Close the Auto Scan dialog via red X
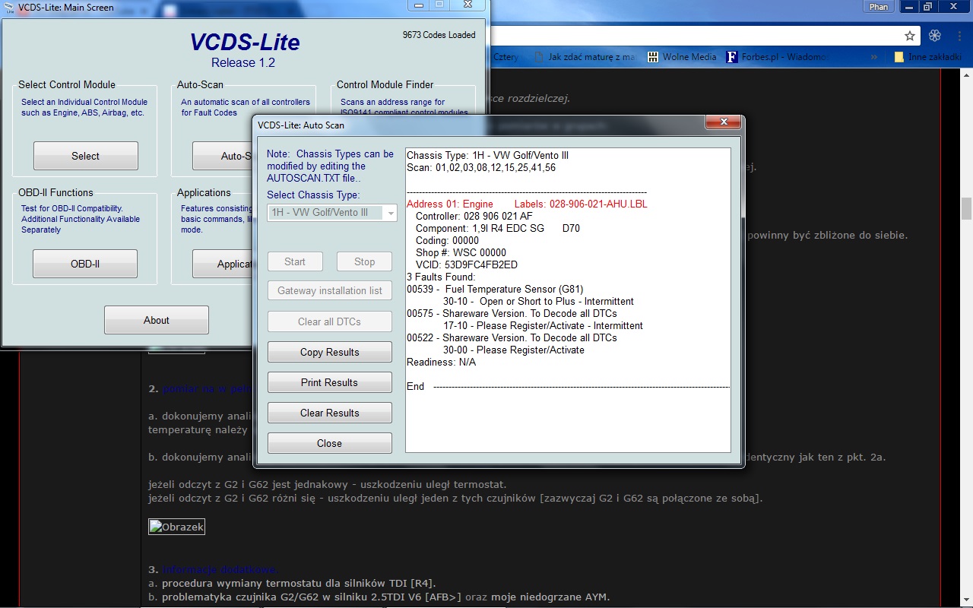Screen dimensions: 973x608 coord(723,124)
